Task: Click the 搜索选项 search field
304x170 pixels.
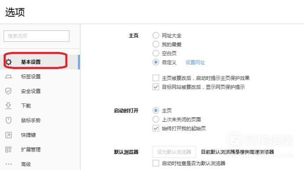Action: tap(36, 36)
